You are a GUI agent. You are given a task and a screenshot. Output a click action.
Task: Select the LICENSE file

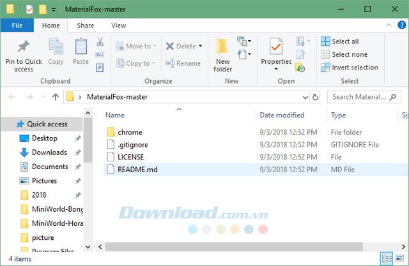point(256,157)
